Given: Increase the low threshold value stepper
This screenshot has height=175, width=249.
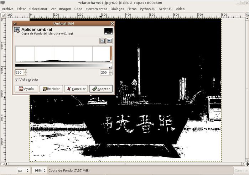Looking at the screenshot, I should pyautogui.click(x=26, y=71).
